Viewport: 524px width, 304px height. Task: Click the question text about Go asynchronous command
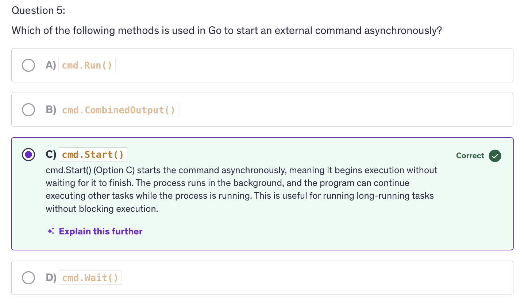point(227,30)
